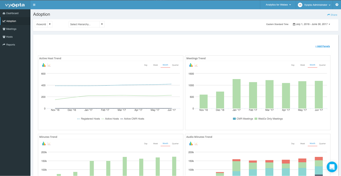
Task: Switch Audio Minutes Trend to bar chart
Action: (191, 143)
